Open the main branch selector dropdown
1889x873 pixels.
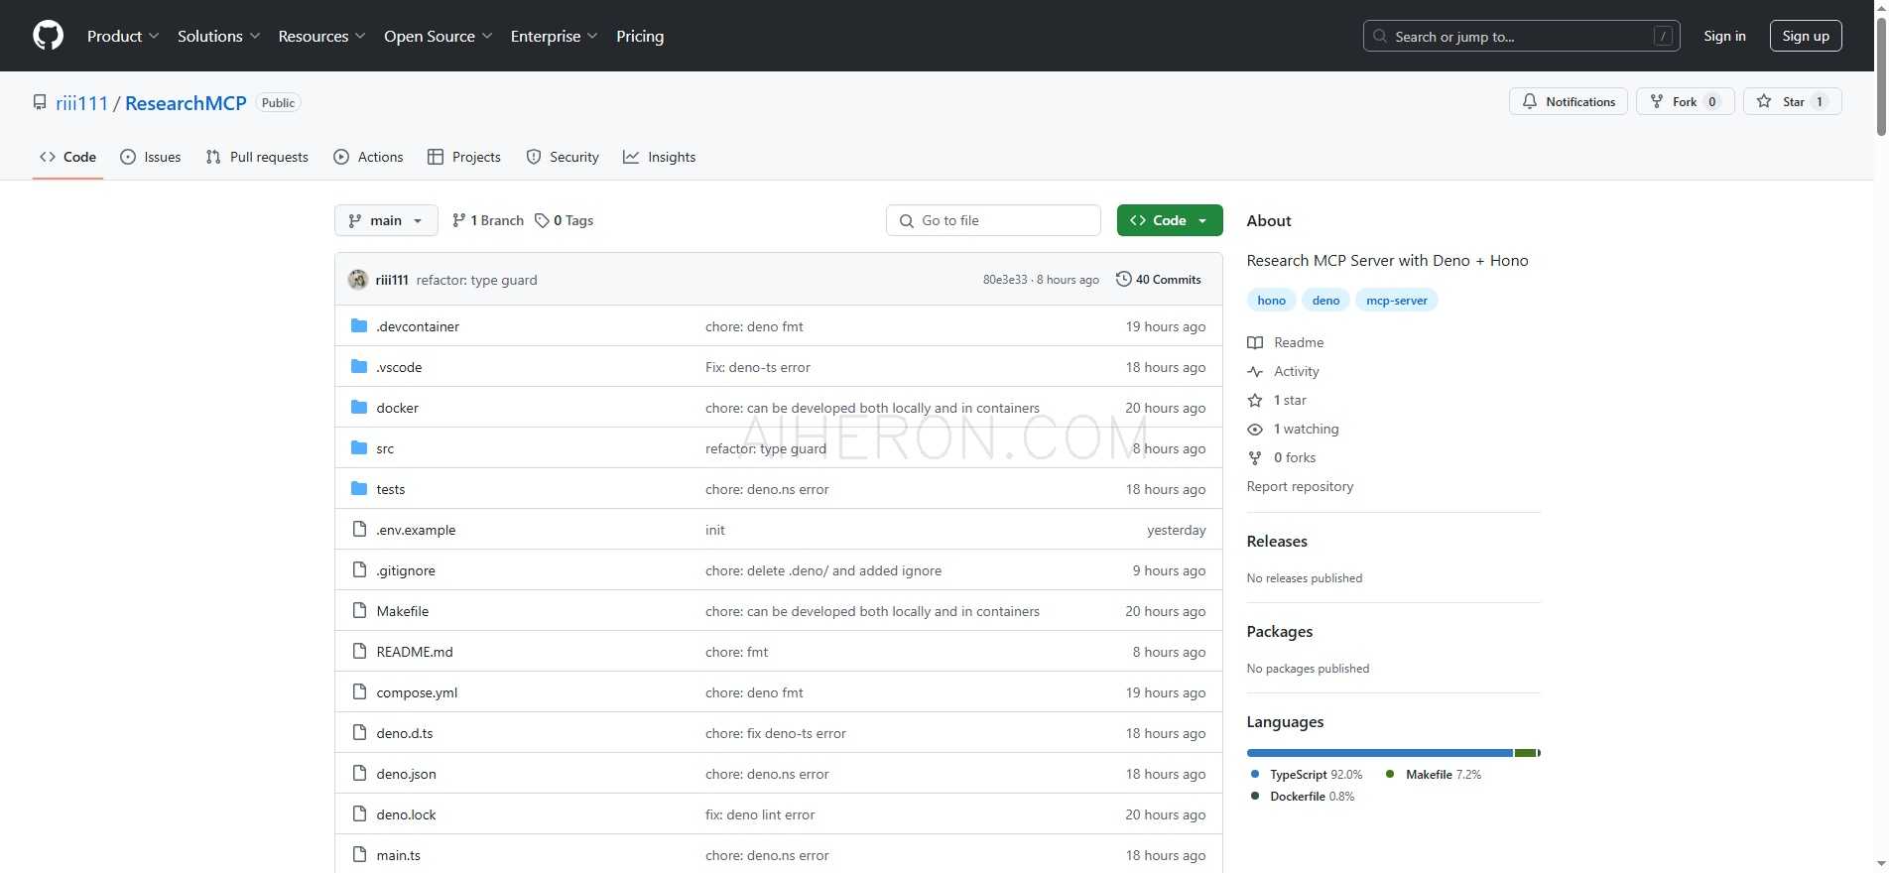(x=386, y=220)
